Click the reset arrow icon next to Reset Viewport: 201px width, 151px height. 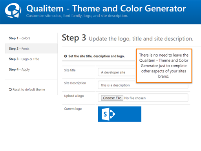click(10, 90)
